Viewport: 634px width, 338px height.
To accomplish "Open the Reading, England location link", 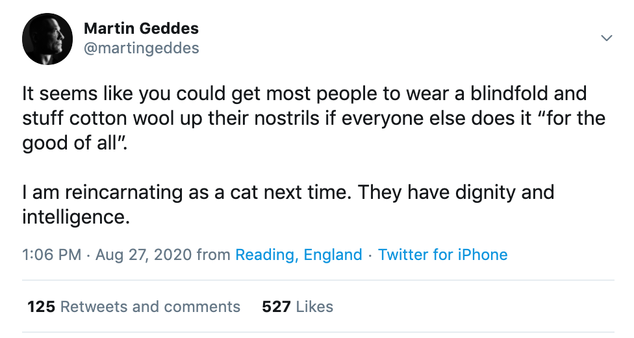I will tap(298, 255).
